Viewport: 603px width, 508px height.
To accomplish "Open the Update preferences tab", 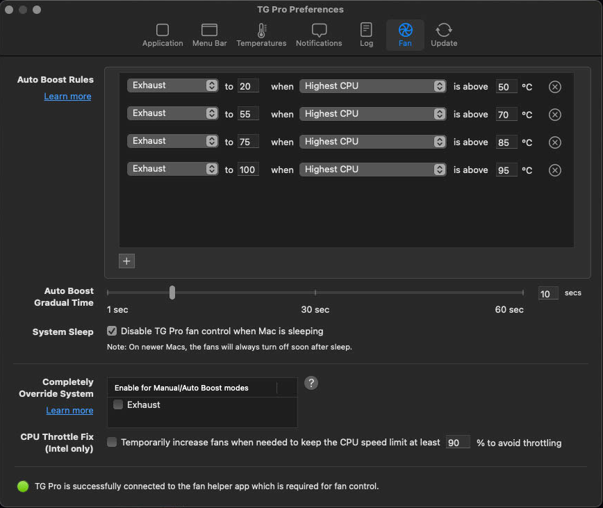I will (444, 35).
